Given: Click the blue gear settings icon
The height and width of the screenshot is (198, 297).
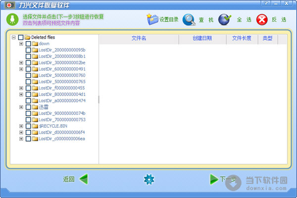Looking at the screenshot, I should tap(149, 179).
